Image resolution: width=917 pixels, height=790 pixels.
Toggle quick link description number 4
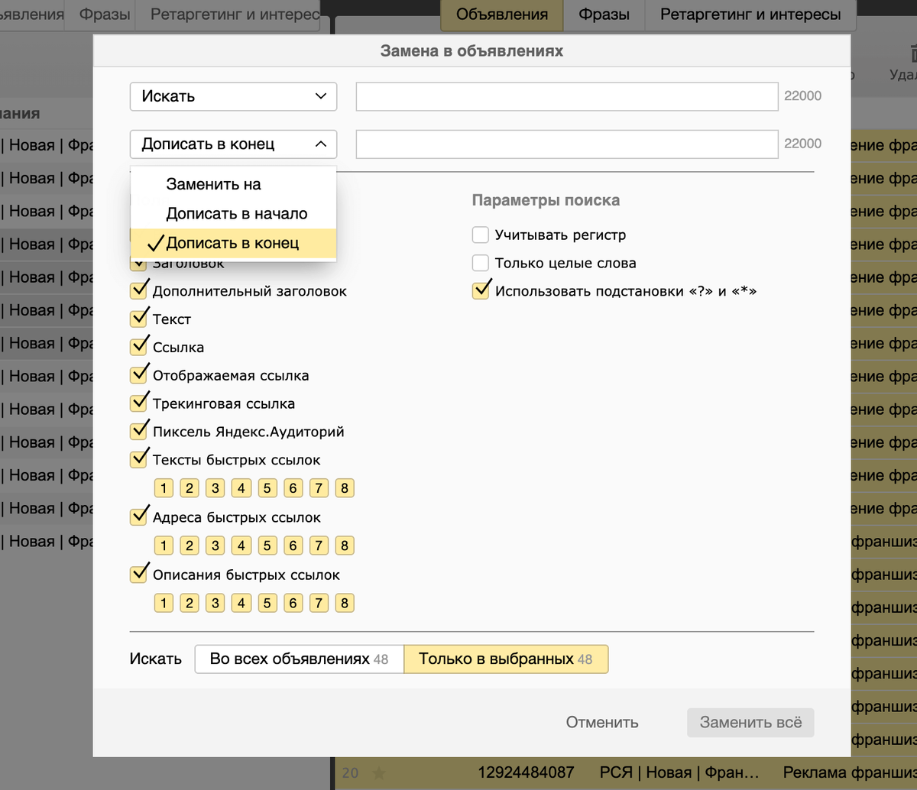click(x=241, y=603)
